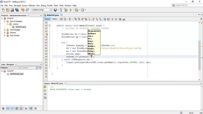Screen dimensions: 203x114
Task: Open the Members dropdown in Navigator
Action: point(10,68)
